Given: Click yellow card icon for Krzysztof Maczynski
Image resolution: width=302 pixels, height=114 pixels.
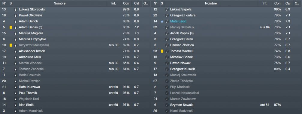Looking at the screenshot, I should point(11,45).
